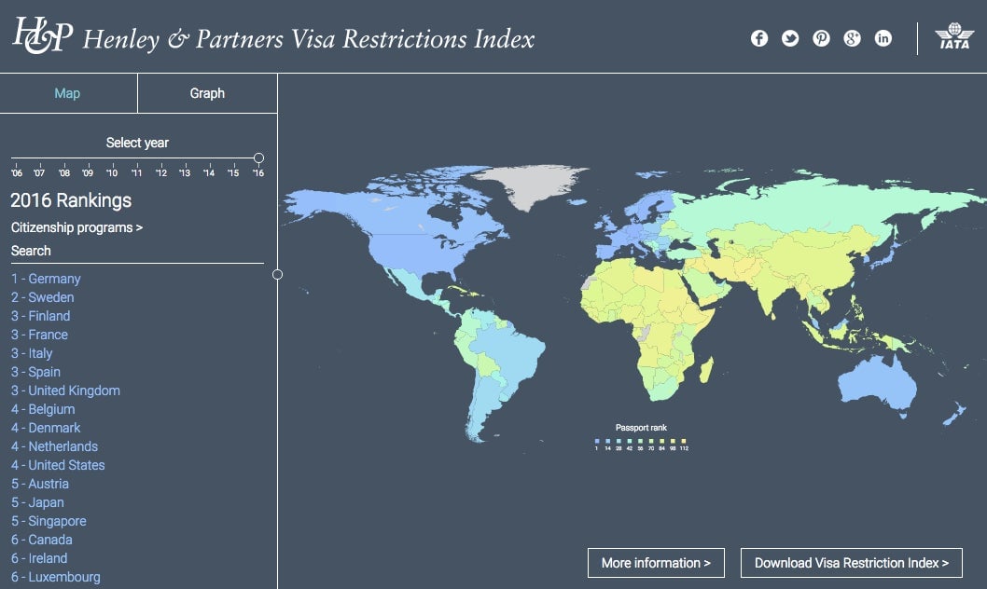
Task: Select 3 - France in rankings
Action: point(40,335)
